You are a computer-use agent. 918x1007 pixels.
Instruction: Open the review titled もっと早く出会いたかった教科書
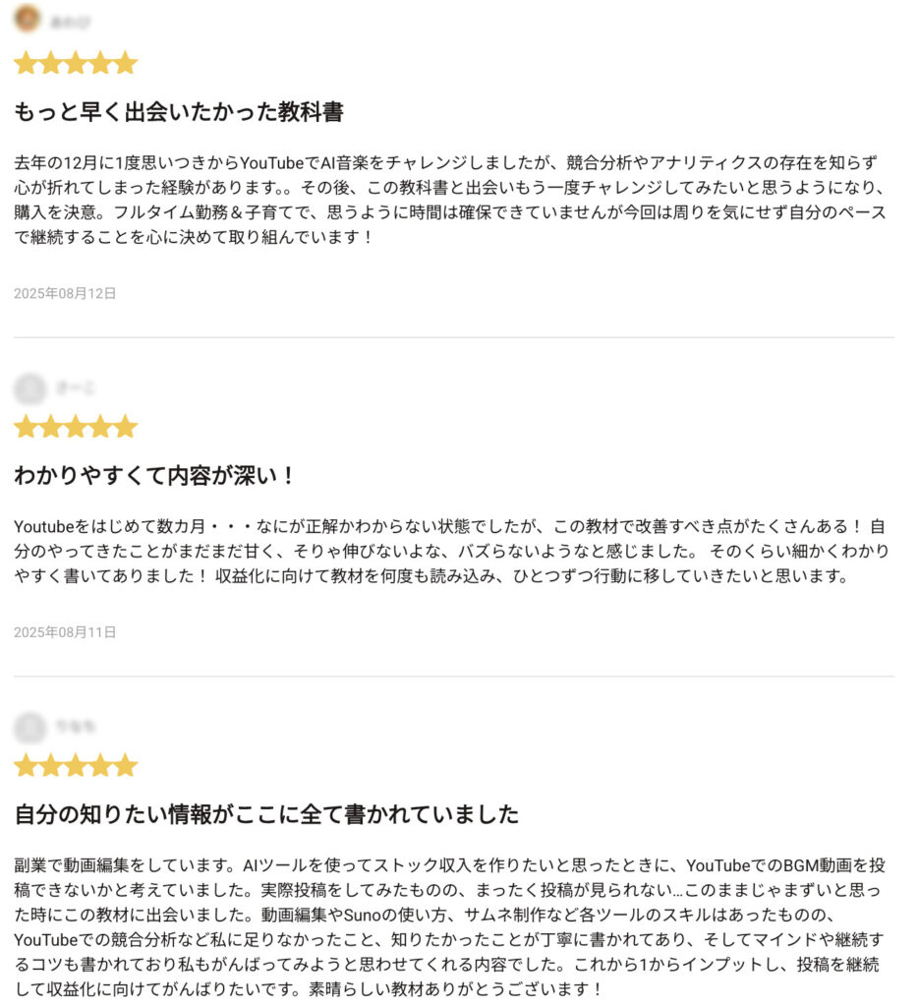179,112
